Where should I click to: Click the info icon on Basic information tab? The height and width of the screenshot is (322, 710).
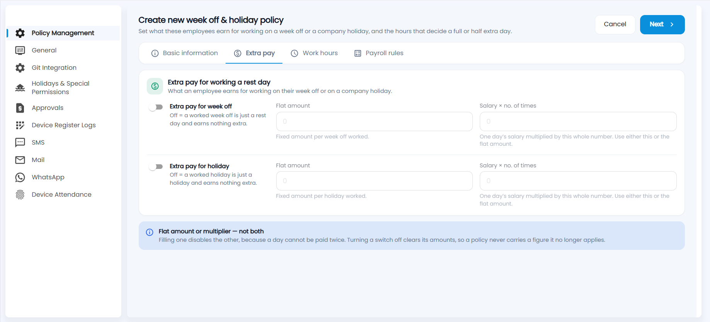pyautogui.click(x=155, y=53)
